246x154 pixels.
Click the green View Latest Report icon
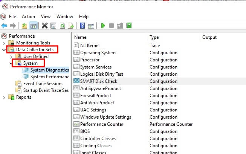coord(129,26)
